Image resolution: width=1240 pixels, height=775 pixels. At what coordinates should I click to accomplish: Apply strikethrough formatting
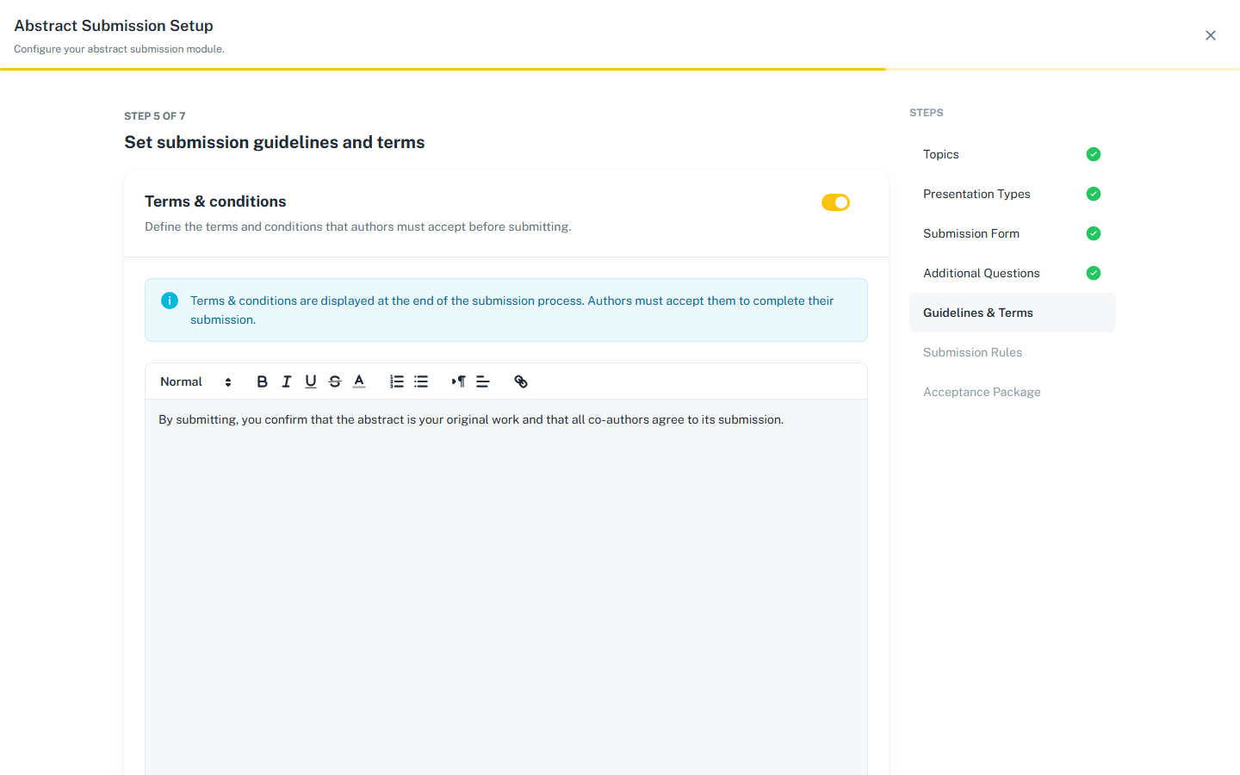[335, 381]
